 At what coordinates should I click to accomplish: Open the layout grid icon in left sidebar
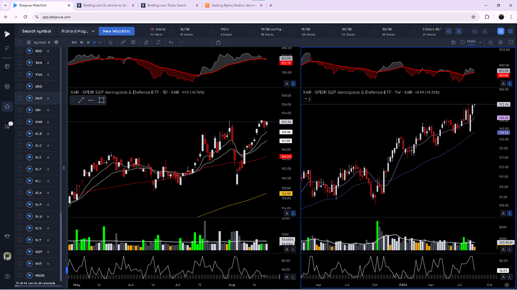(7, 67)
